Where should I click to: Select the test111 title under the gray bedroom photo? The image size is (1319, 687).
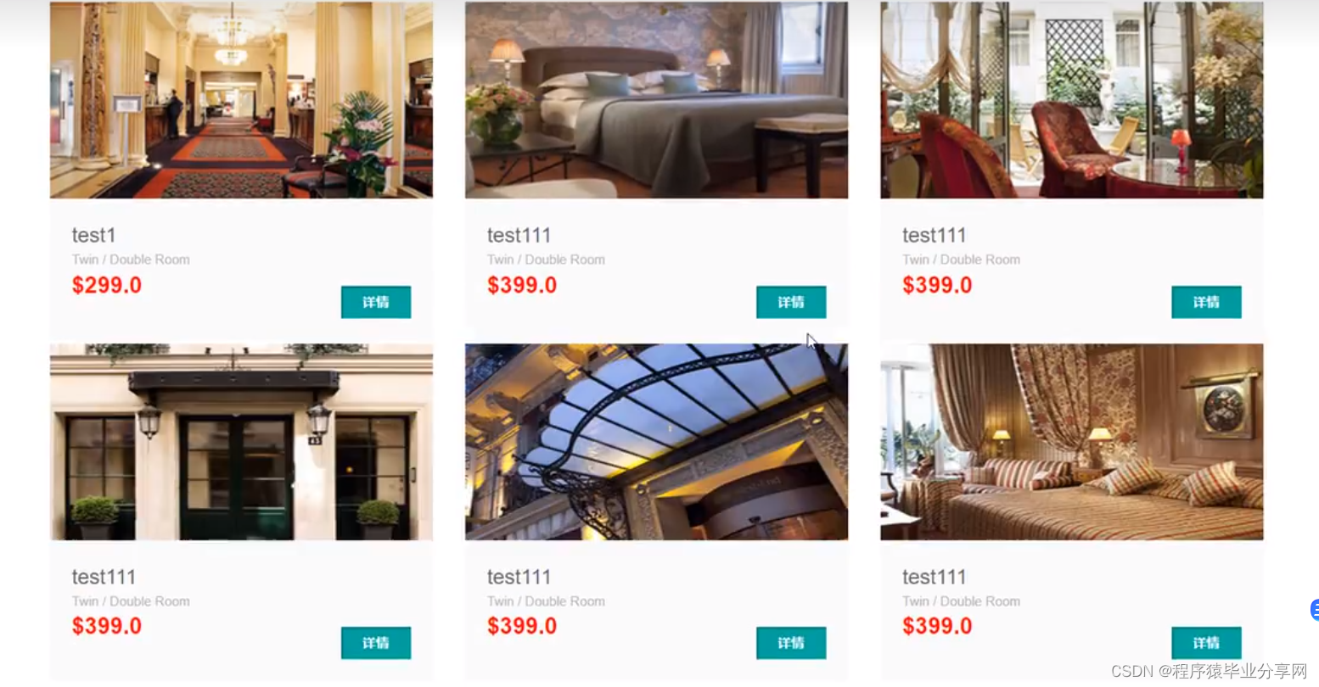[x=519, y=235]
